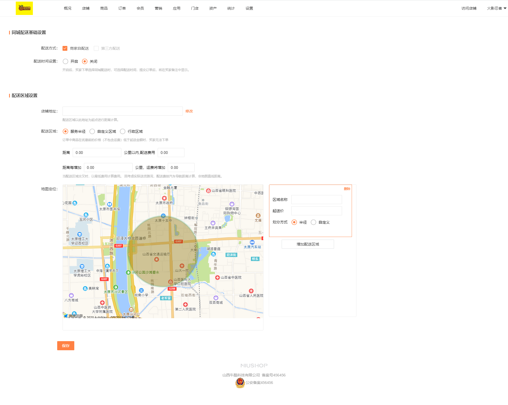Open the 订单 menu
This screenshot has width=508, height=405.
click(122, 8)
